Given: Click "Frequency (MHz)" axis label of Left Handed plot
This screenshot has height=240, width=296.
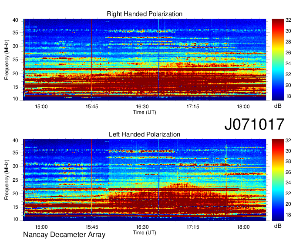Looking at the screenshot, I should [x=7, y=180].
